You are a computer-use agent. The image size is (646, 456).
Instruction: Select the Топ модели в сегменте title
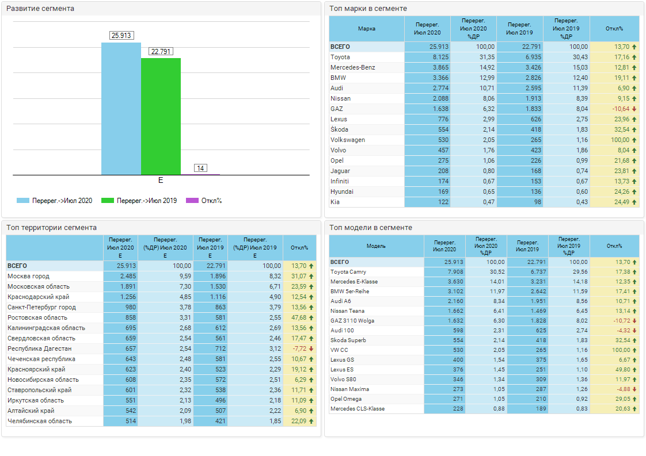370,228
